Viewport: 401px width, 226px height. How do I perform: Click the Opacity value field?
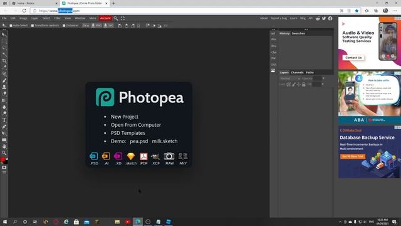point(317,78)
